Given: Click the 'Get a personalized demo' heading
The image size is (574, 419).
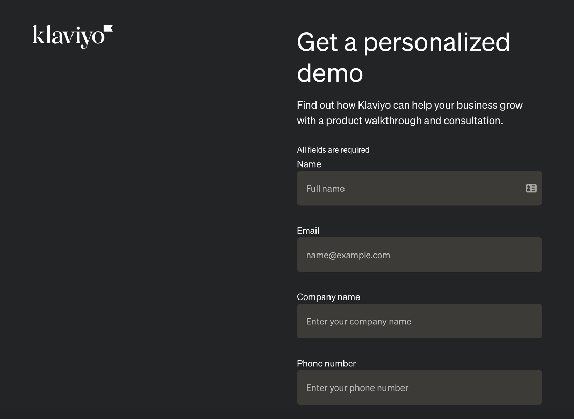Looking at the screenshot, I should (x=403, y=57).
